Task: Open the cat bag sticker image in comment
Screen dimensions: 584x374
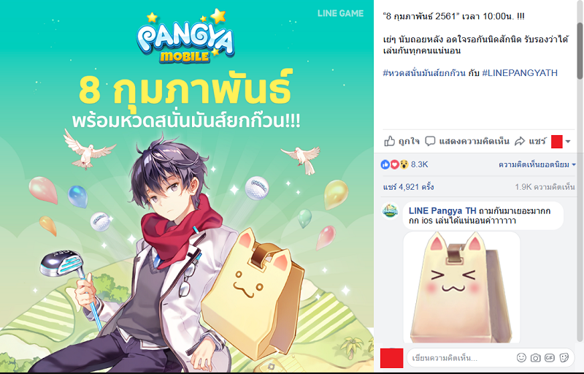Action: tap(461, 287)
